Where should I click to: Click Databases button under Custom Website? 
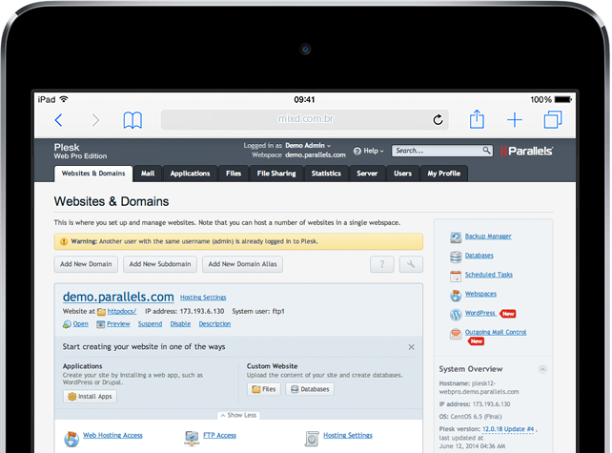click(310, 389)
